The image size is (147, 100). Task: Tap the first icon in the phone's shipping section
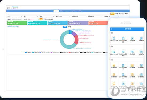coord(114,52)
